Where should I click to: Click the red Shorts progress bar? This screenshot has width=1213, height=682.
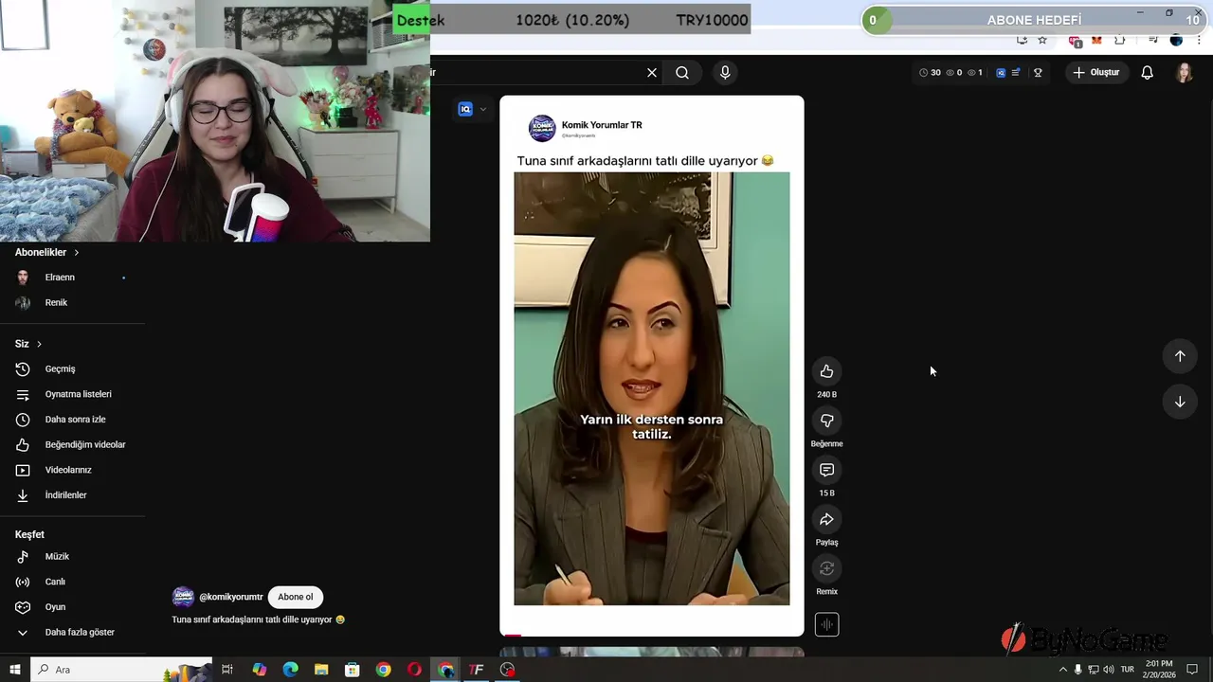click(513, 636)
